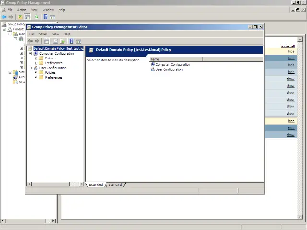Click Group Policy Management root tree node
This screenshot has height=230, width=307.
tap(16, 24)
